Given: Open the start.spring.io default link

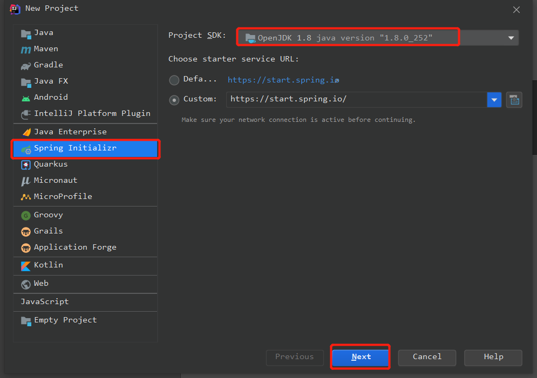Looking at the screenshot, I should click(x=283, y=80).
